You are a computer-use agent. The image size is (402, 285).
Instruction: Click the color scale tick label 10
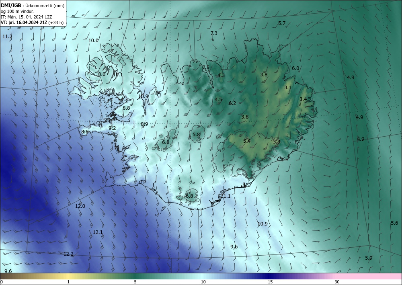coord(203,282)
